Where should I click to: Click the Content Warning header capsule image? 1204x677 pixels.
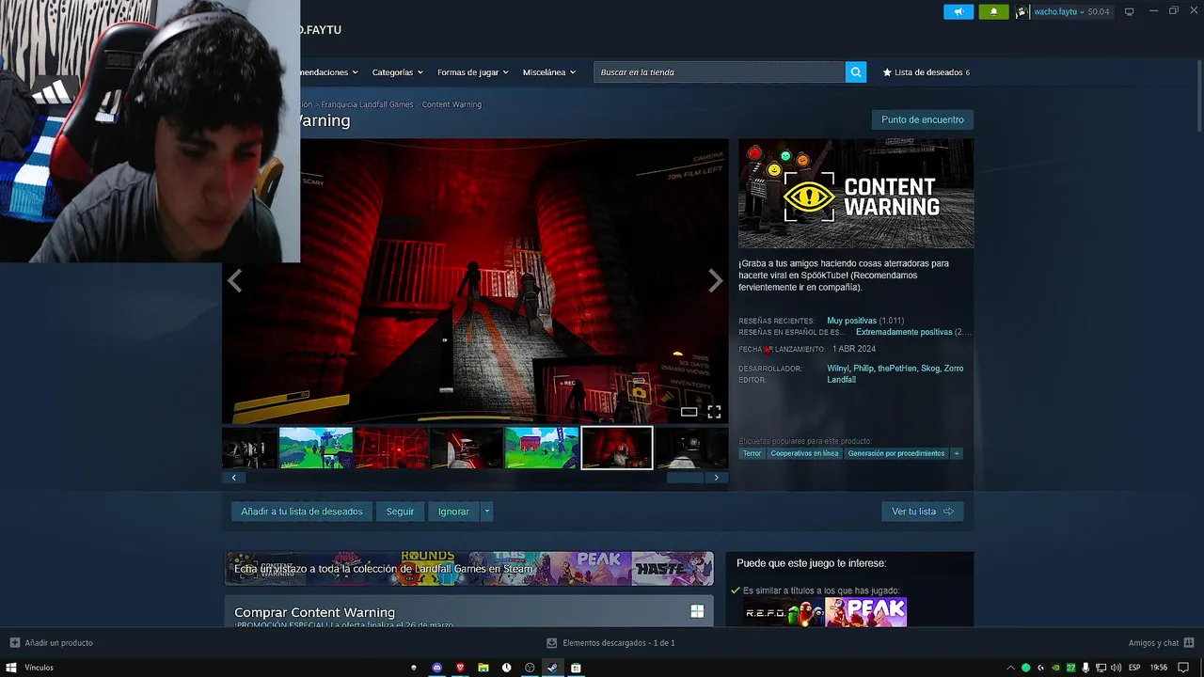[x=856, y=194]
